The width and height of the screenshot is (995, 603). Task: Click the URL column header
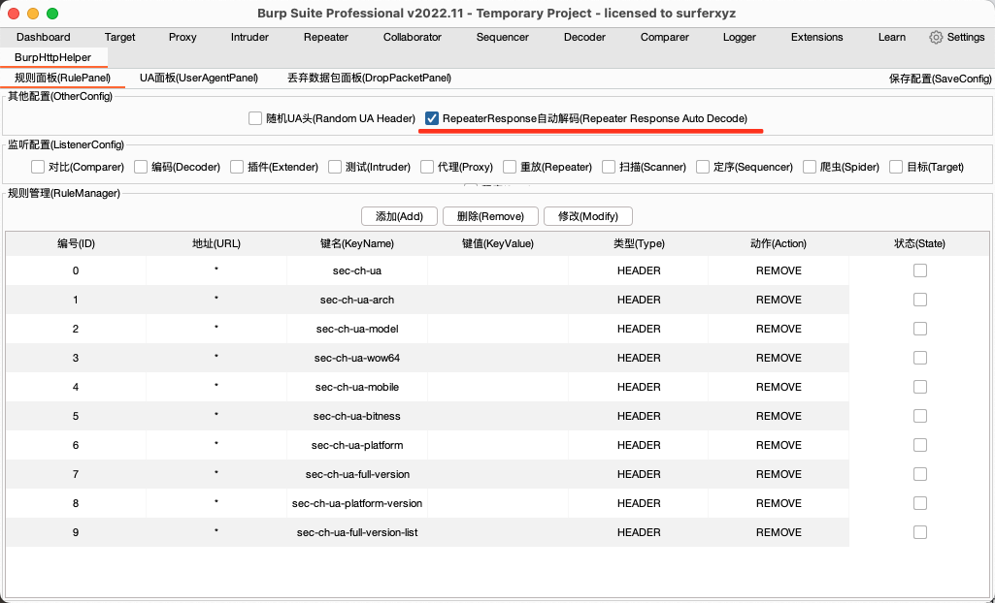tap(216, 244)
